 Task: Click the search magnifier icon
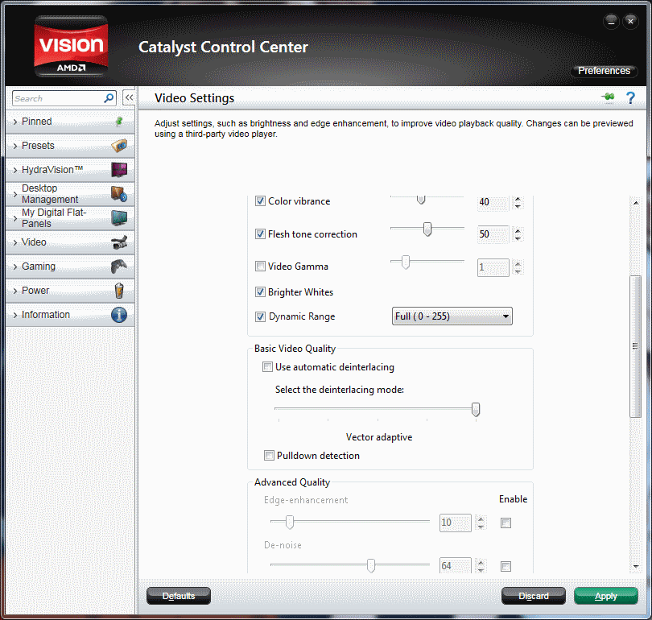pyautogui.click(x=109, y=98)
